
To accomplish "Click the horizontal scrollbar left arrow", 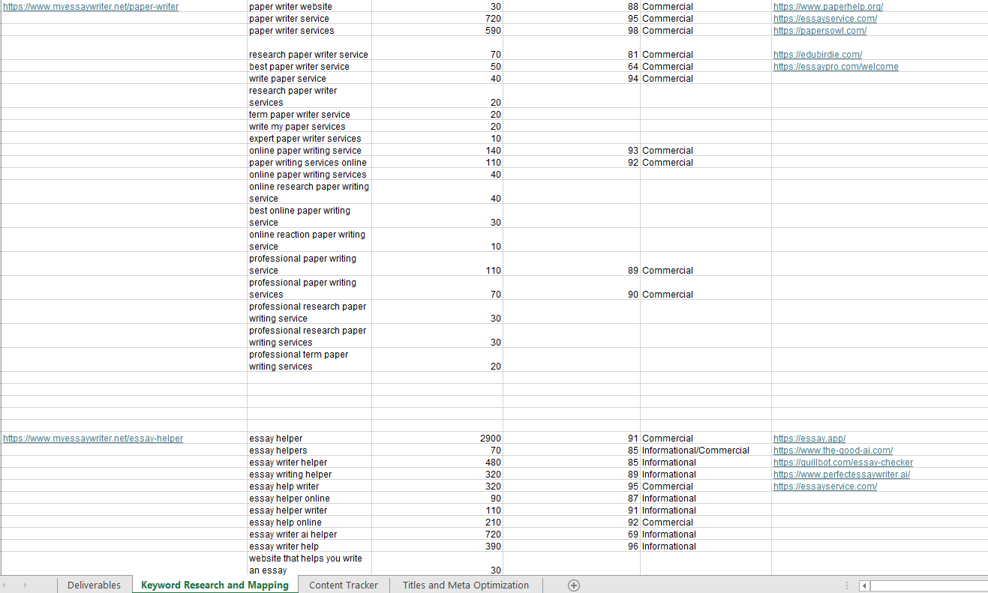I will (x=864, y=586).
